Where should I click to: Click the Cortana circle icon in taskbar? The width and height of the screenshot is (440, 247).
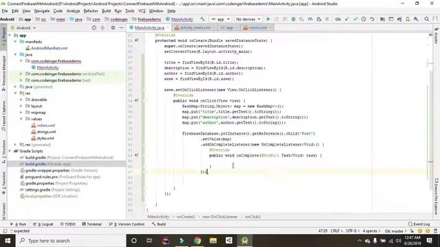[x=134, y=241]
